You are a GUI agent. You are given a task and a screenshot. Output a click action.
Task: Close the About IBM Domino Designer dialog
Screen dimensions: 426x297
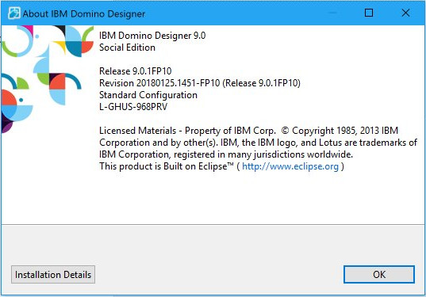405,13
